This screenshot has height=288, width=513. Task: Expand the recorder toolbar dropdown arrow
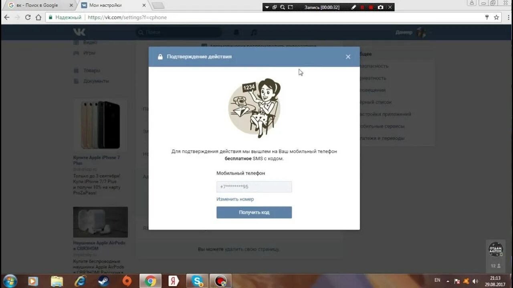[267, 7]
